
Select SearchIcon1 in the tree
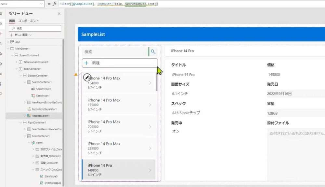point(43,95)
